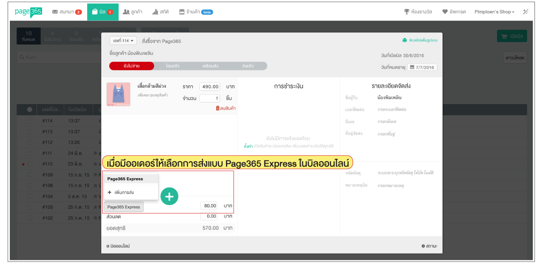The image size is (542, 263).
Task: Select radio for bill #108 row
Action: [x=30, y=186]
